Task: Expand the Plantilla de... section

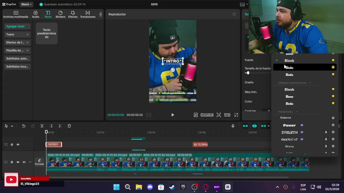Action: pos(17,50)
